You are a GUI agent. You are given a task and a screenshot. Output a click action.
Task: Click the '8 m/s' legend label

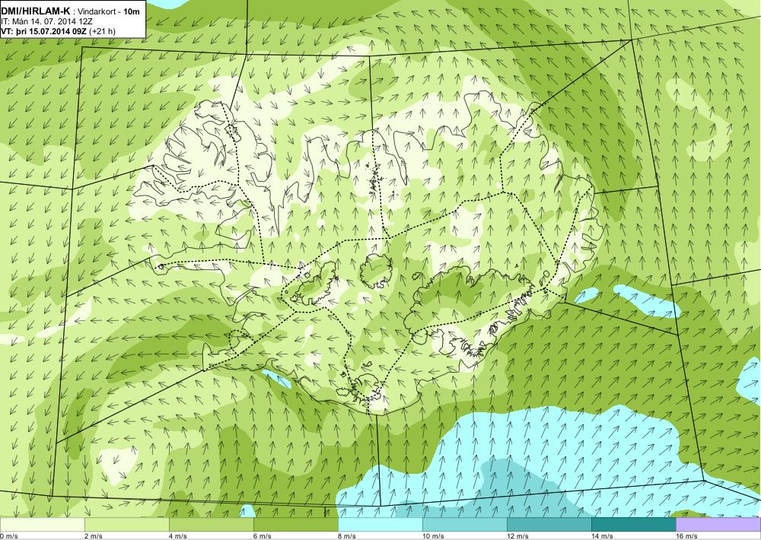(346, 535)
